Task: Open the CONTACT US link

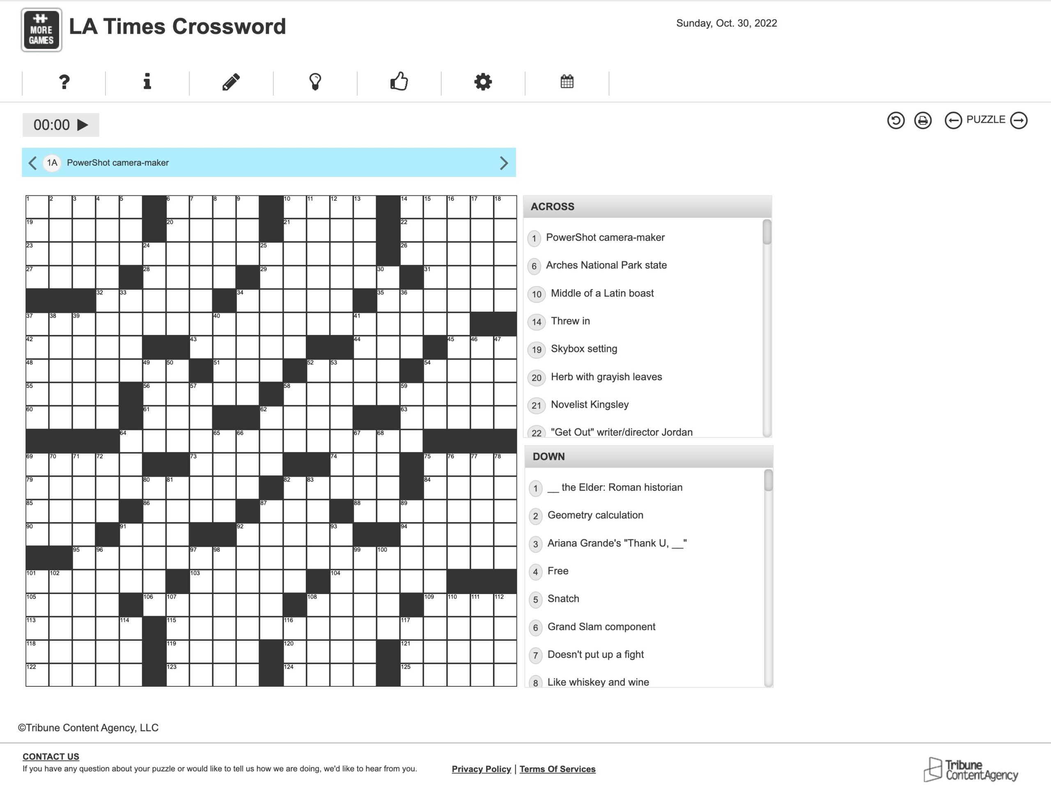Action: pos(51,757)
